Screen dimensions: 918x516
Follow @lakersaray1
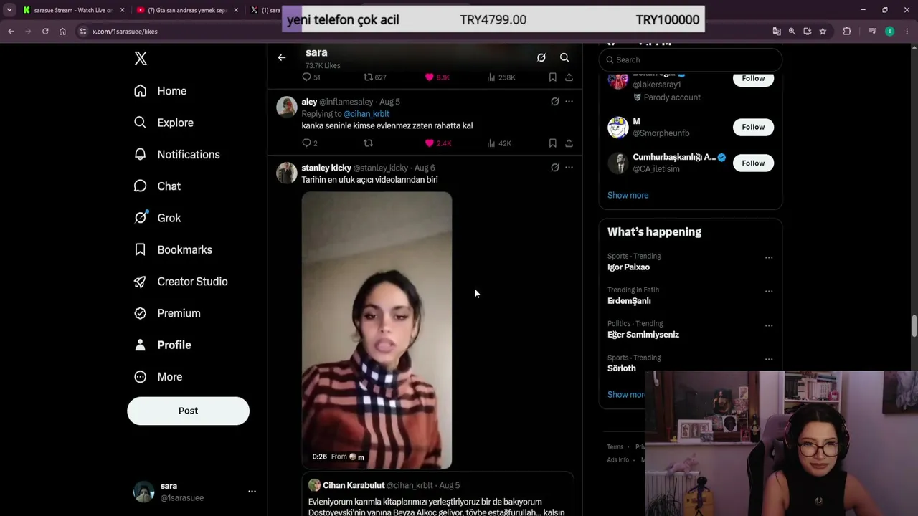coord(753,78)
